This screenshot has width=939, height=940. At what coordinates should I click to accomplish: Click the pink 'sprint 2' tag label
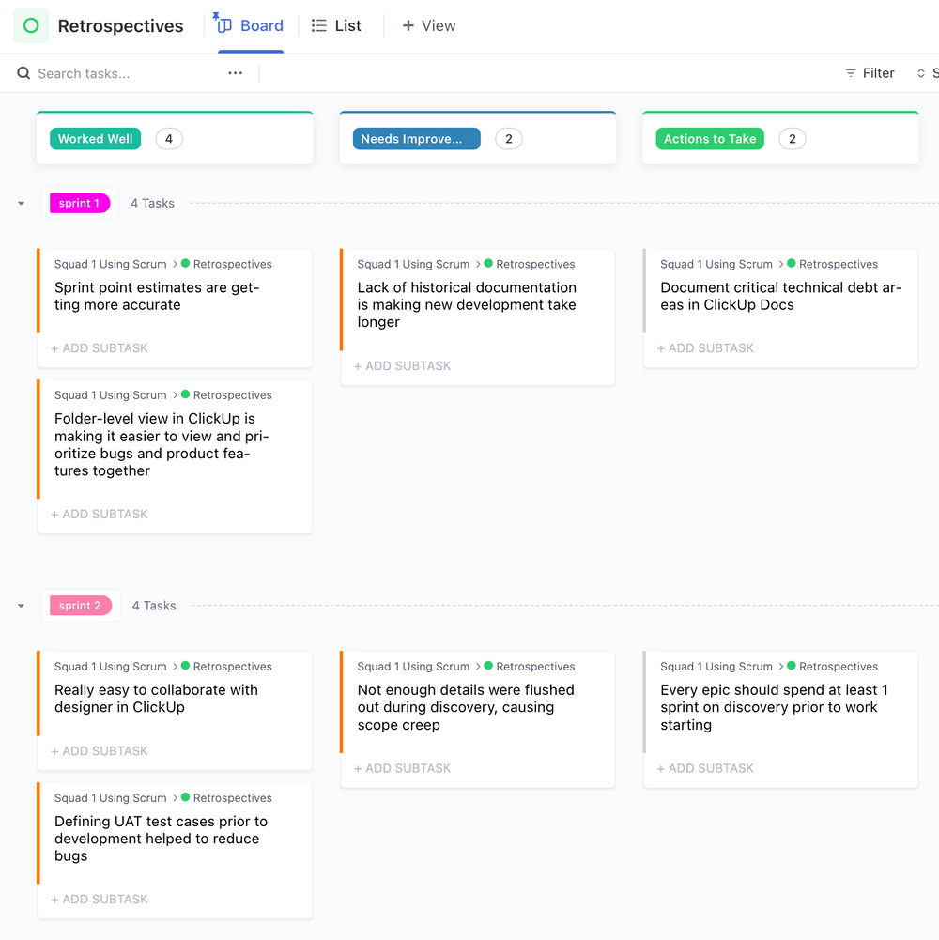[82, 606]
